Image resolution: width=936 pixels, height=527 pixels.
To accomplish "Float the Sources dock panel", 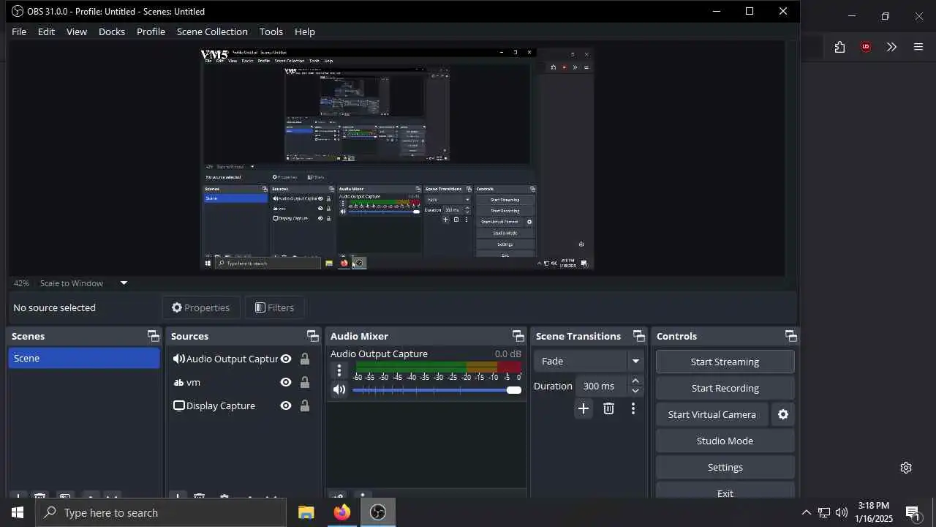I will pos(312,336).
